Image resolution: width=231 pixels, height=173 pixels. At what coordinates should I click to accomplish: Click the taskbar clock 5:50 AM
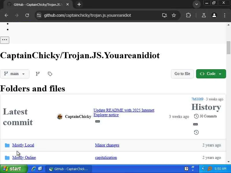click(x=220, y=169)
